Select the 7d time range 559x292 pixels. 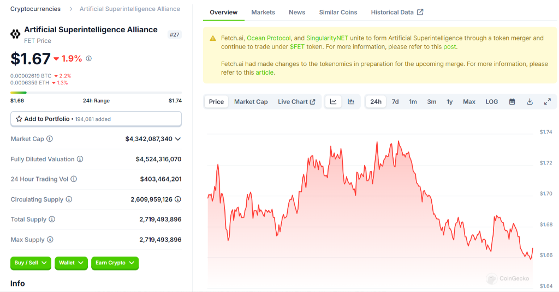[395, 102]
